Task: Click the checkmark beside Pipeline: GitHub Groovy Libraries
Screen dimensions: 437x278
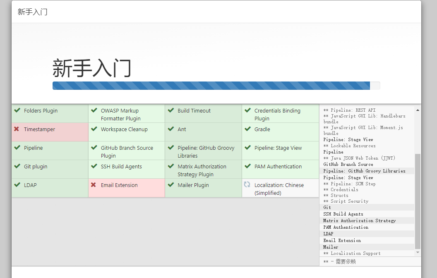Action: [x=171, y=148]
